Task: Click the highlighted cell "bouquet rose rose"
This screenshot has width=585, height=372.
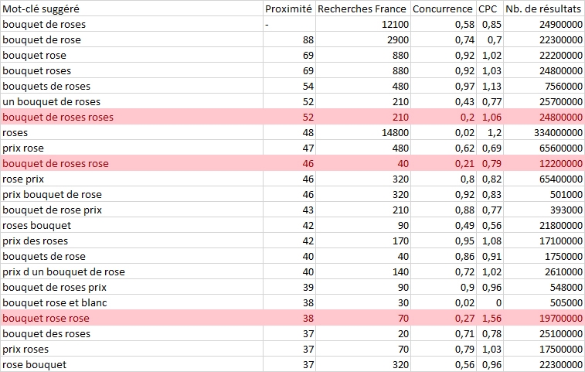Action: (x=131, y=318)
